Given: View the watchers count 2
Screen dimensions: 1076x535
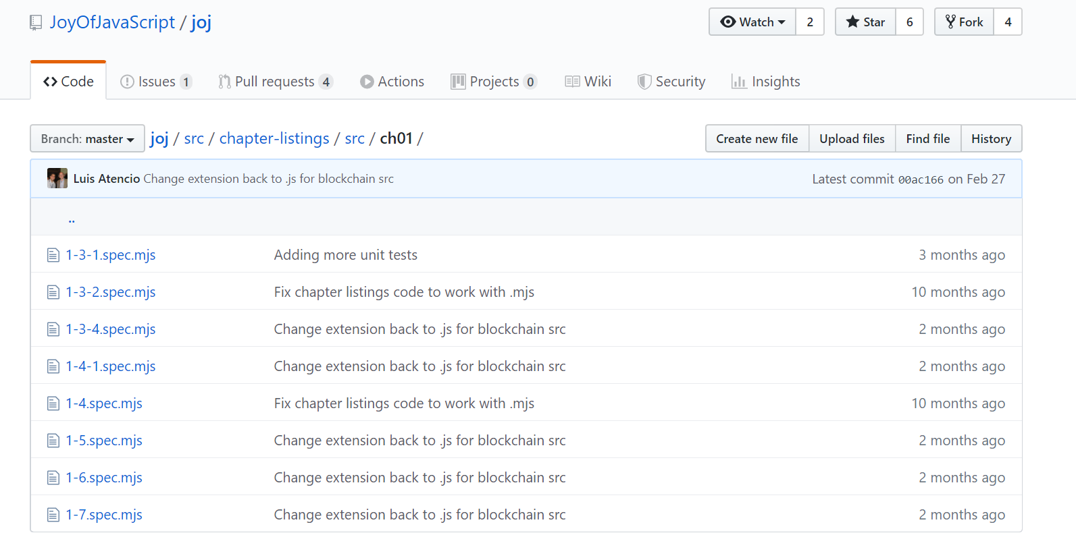Looking at the screenshot, I should click(810, 22).
